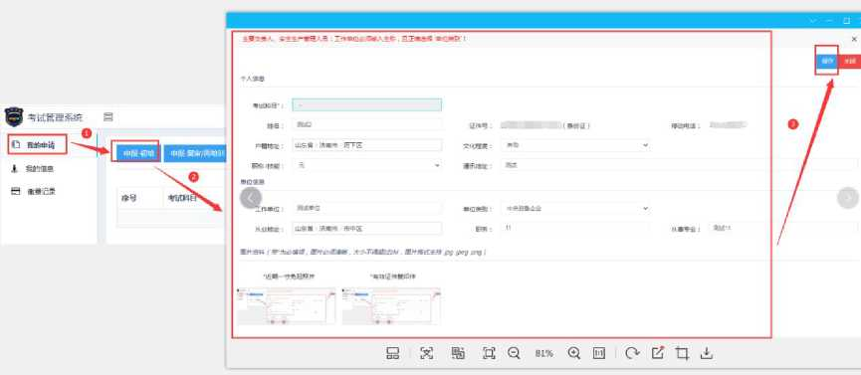
Task: Expand the 单位类别 unit type dropdown
Action: pos(575,209)
